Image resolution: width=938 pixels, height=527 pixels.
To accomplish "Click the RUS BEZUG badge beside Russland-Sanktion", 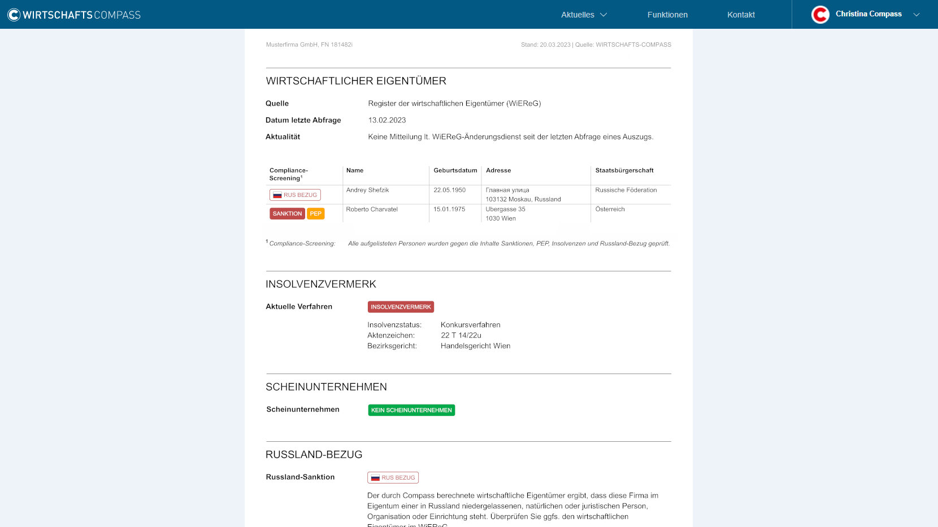I will [x=393, y=478].
